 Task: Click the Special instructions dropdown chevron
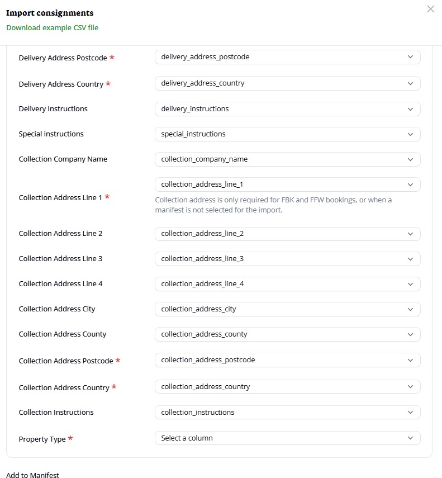[x=410, y=134]
